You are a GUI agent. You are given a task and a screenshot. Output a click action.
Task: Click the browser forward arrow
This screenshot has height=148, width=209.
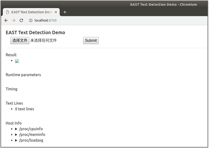pos(13,21)
